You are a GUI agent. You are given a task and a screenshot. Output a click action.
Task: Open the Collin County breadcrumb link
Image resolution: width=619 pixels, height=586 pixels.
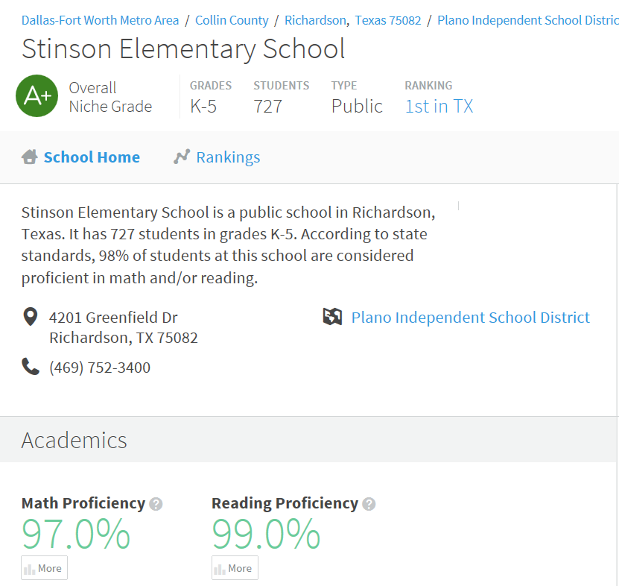click(232, 20)
